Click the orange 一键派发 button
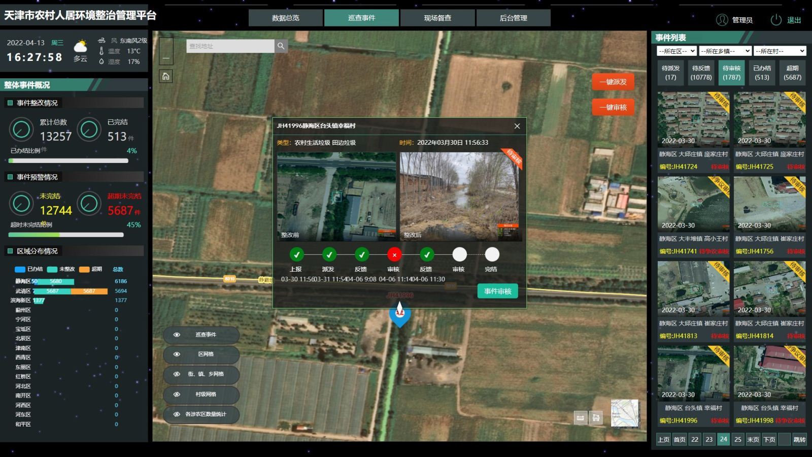Image resolution: width=812 pixels, height=457 pixels. click(613, 82)
